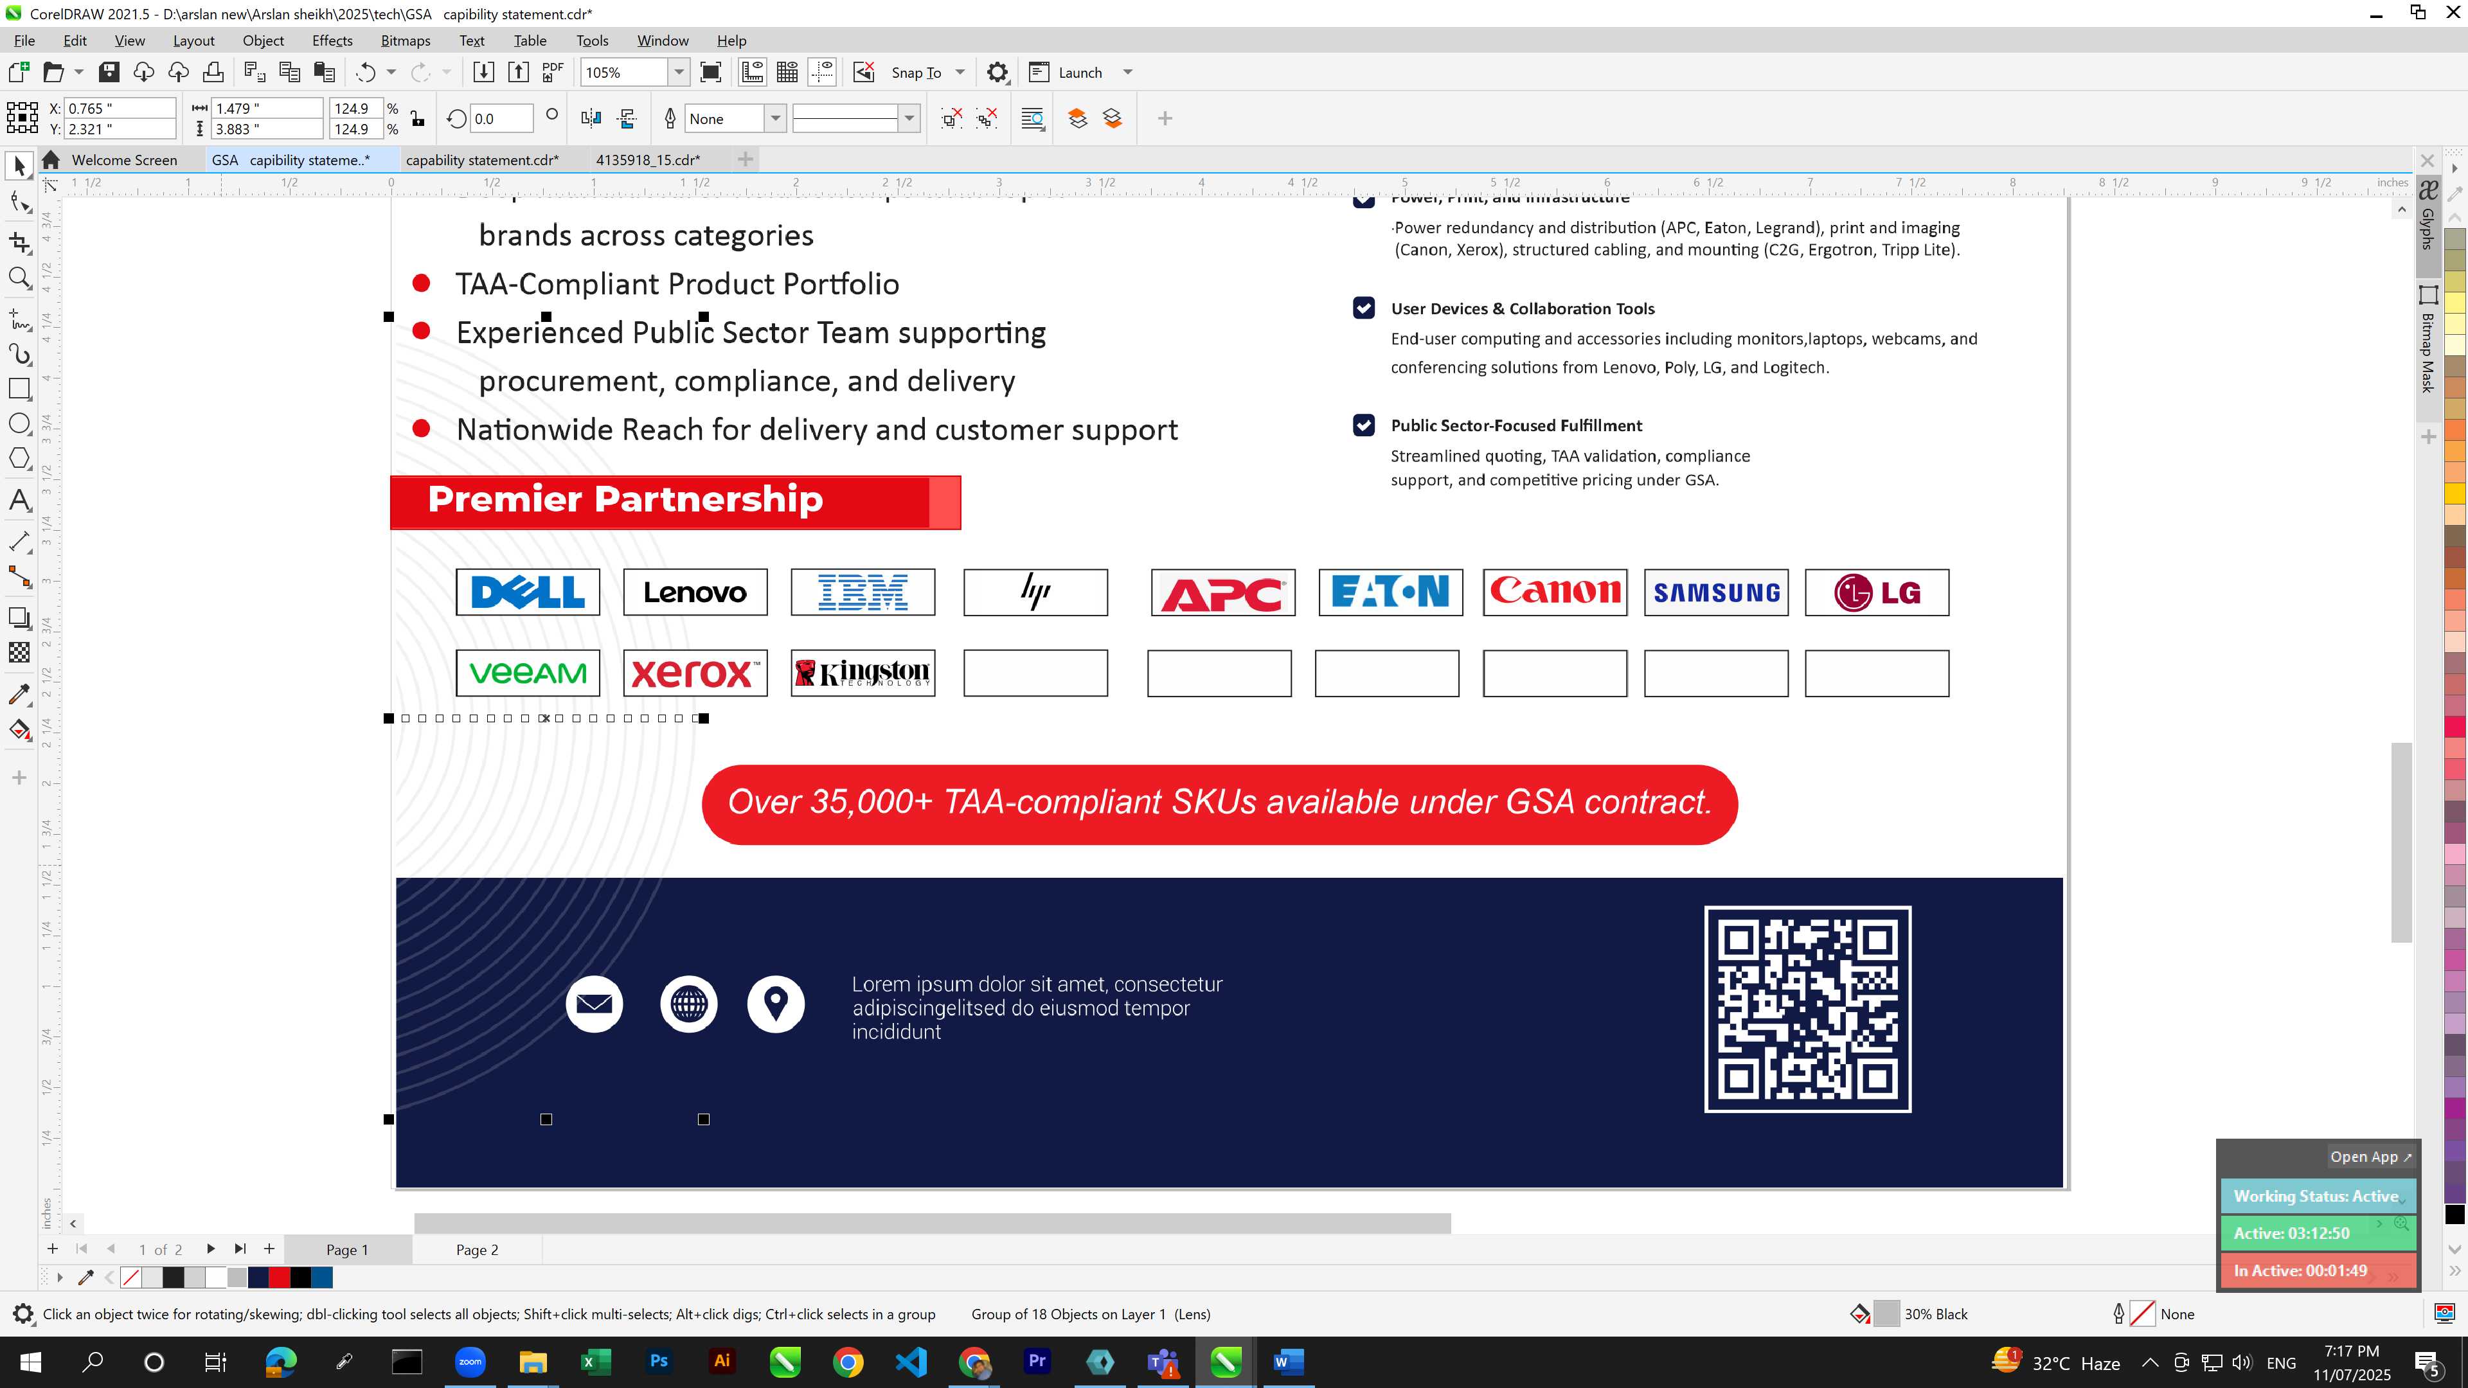Activate the Zoom magnifier tool
The height and width of the screenshot is (1388, 2468).
pyautogui.click(x=19, y=278)
